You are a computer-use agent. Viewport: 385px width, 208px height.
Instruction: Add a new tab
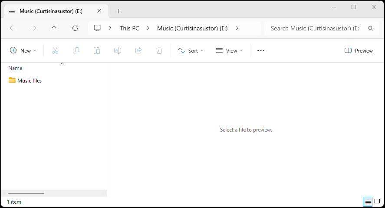point(118,11)
